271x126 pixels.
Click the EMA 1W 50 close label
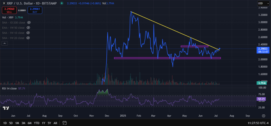pyautogui.click(x=13, y=28)
